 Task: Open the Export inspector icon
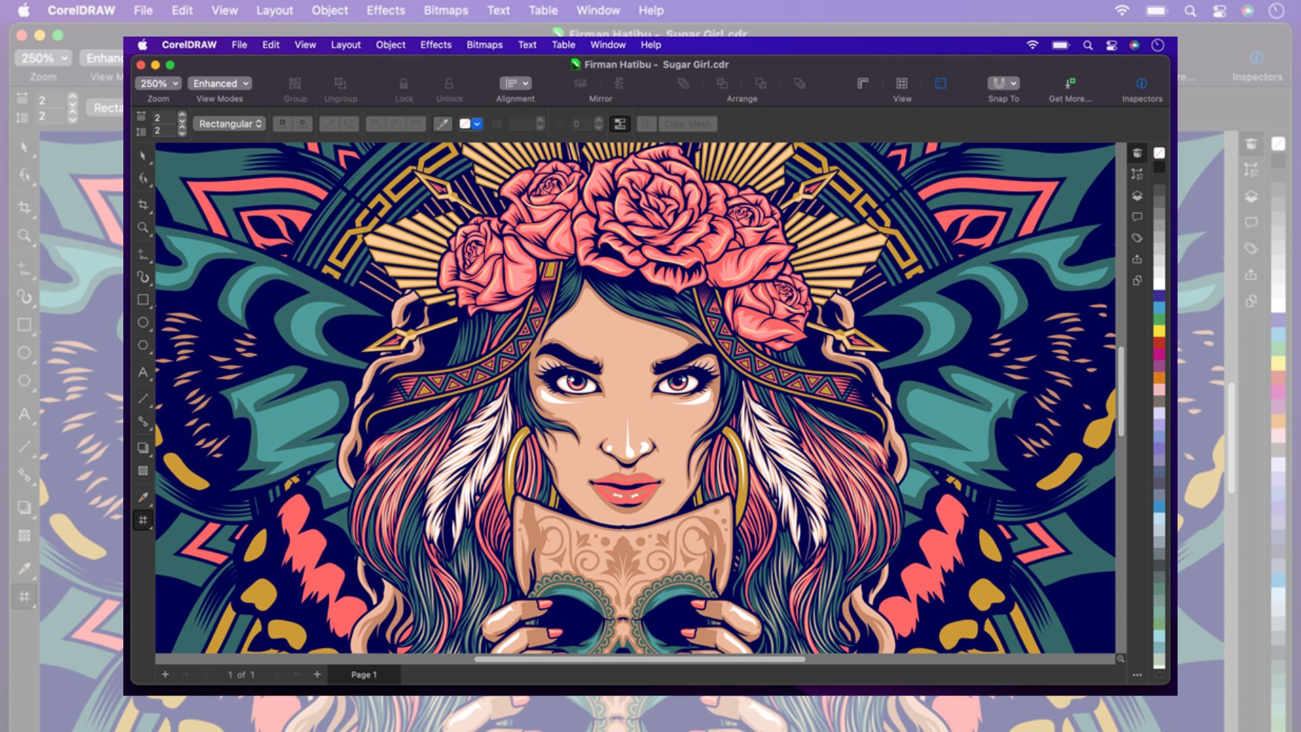1137,259
